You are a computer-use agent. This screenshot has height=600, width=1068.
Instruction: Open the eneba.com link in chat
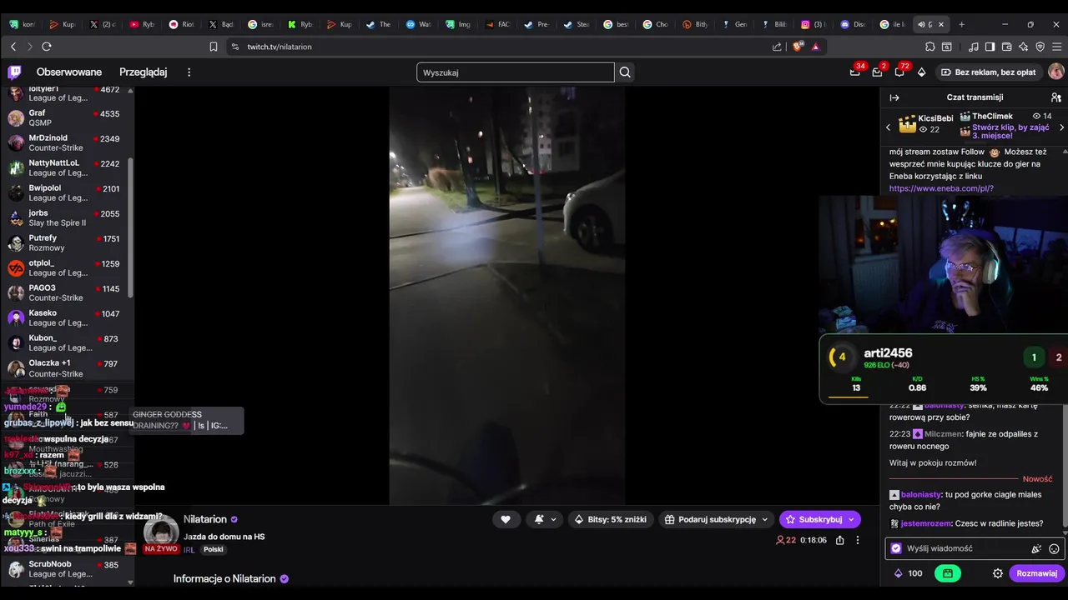941,188
